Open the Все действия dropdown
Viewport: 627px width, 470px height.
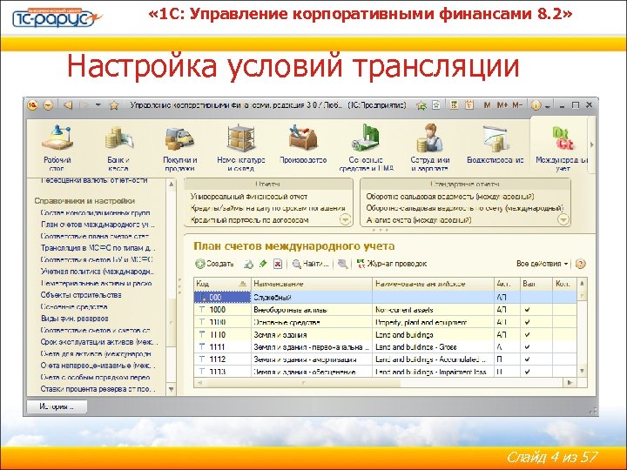(542, 264)
